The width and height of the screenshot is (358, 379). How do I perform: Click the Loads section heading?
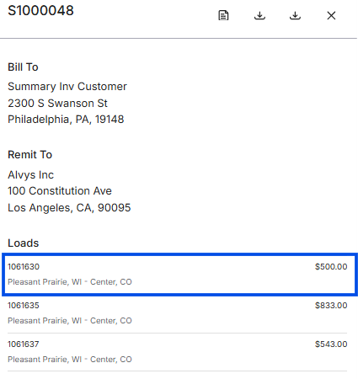[x=24, y=243]
